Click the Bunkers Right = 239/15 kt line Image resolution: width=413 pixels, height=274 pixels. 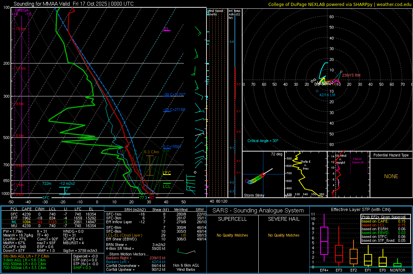135,258
